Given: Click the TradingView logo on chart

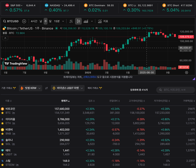Looking at the screenshot, I should pos(15,63).
